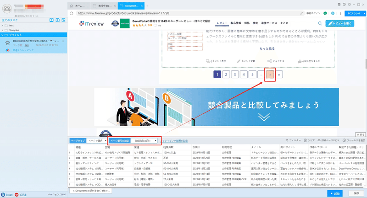Open the 機能 site tab
367x198 pixels.
point(256,23)
